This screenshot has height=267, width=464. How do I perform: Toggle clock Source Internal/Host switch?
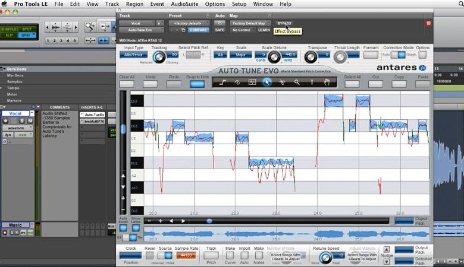click(165, 256)
